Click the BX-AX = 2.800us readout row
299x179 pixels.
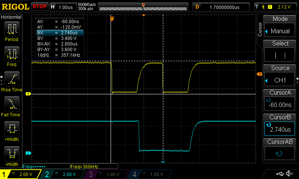point(60,44)
